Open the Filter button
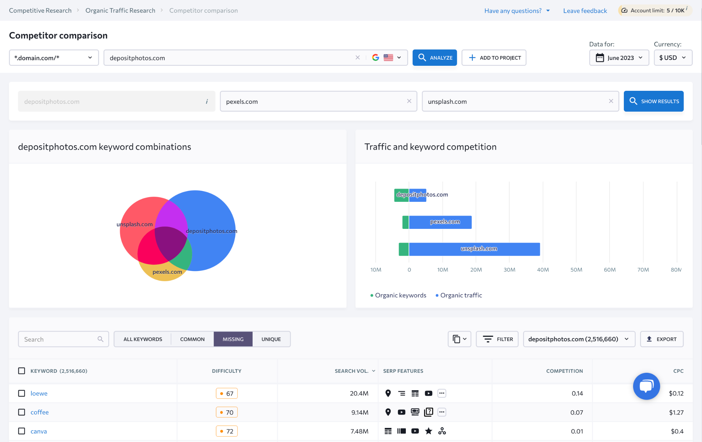This screenshot has width=702, height=442. (x=497, y=339)
